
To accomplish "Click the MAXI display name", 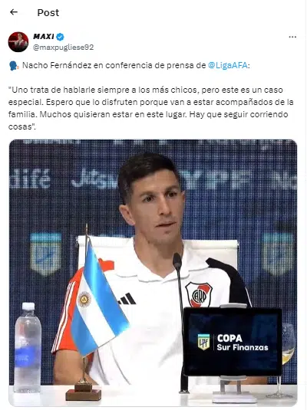I will (x=44, y=37).
